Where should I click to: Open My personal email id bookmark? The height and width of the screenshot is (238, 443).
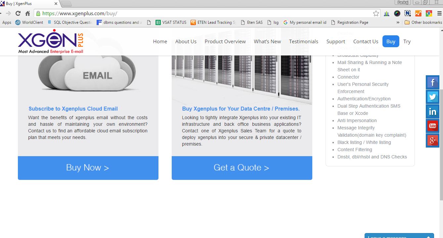click(x=305, y=22)
